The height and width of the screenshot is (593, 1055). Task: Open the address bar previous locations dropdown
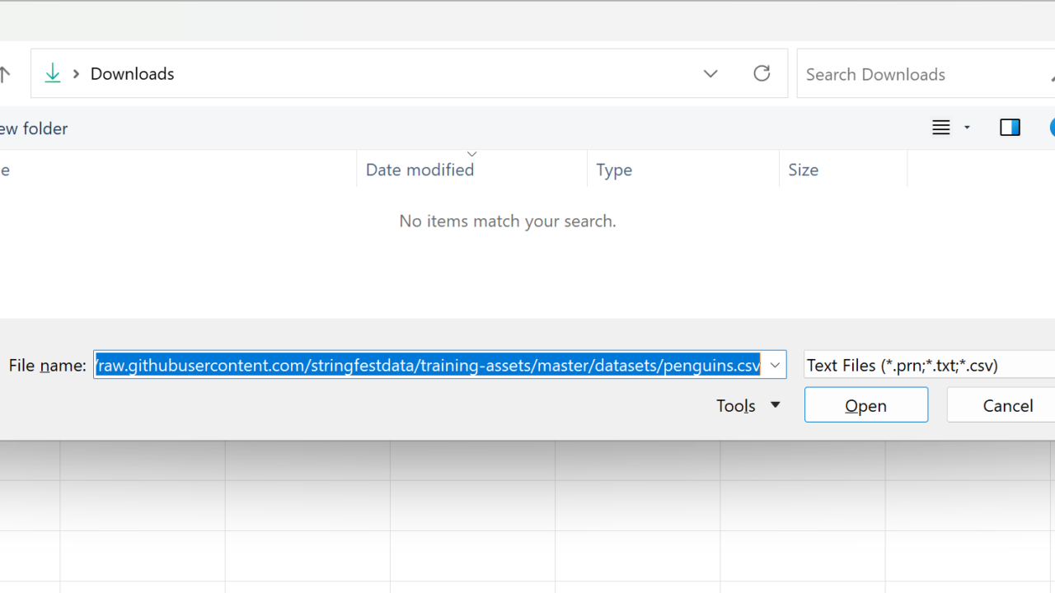pos(710,73)
